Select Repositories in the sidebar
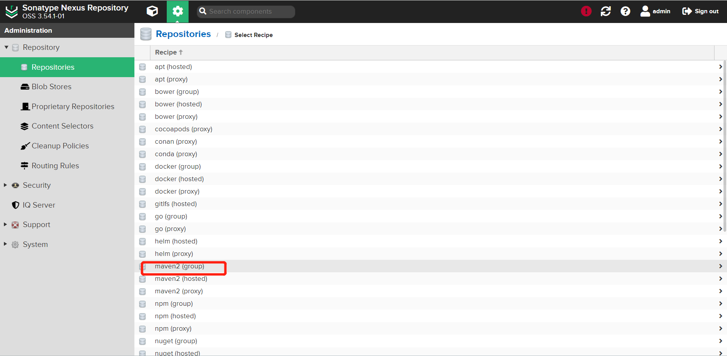 point(67,67)
